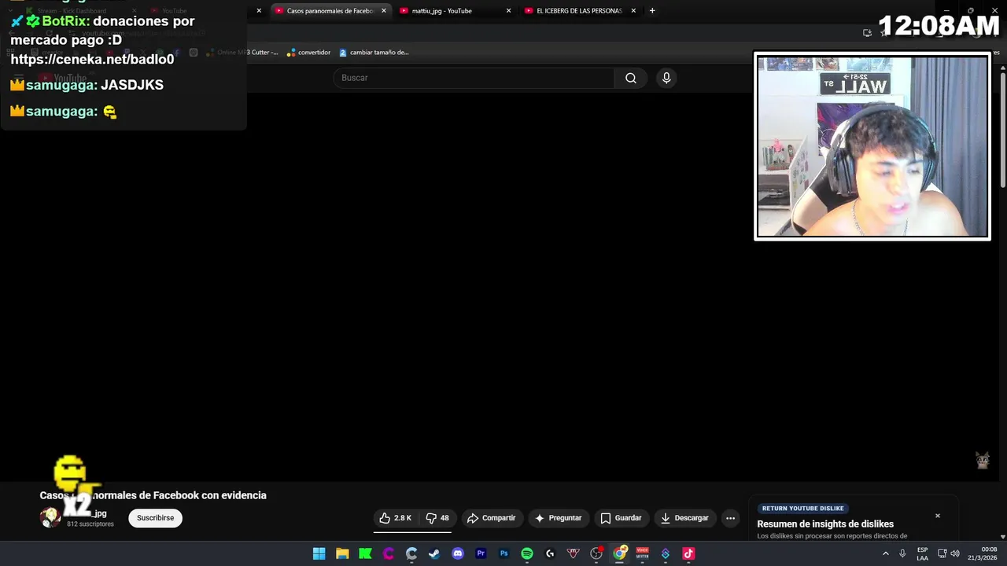This screenshot has width=1007, height=566.
Task: Open the channel avatar next to Suscribirse
Action: click(x=50, y=517)
